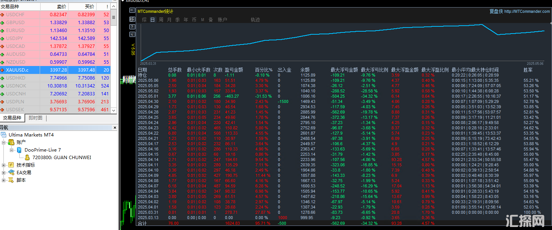Click the 1125.89 balance in the 2025.05.06 row
This screenshot has width=552, height=230.
point(308,80)
